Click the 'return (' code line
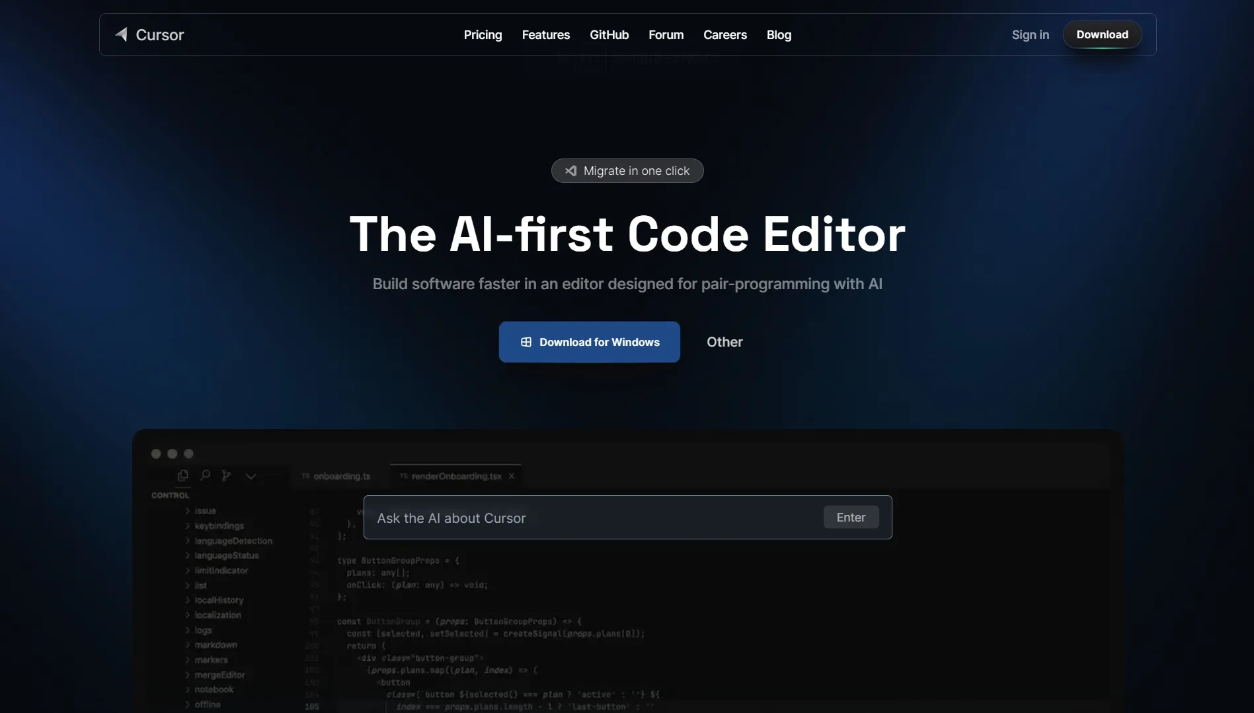The image size is (1254, 713). click(x=366, y=646)
